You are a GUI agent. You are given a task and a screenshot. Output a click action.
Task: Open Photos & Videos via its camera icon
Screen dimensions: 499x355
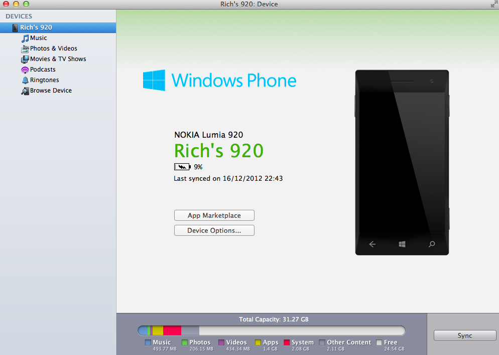25,48
